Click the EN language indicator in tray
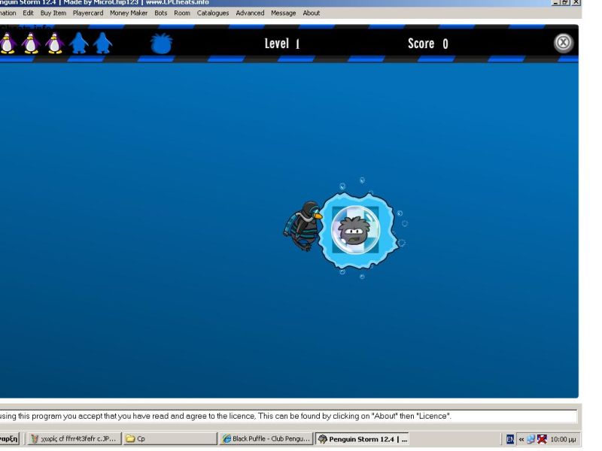Screen dimensions: 602x451 point(510,440)
